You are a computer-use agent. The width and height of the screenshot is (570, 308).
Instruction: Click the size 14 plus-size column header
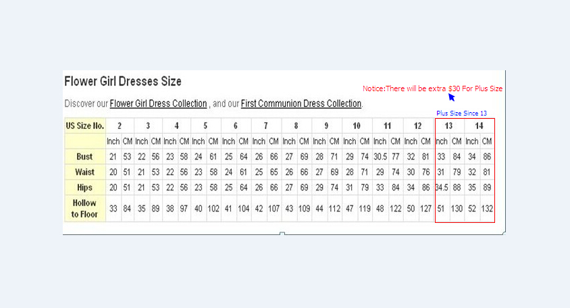click(x=479, y=126)
